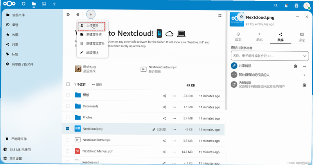Open more actions for Nextcloud intro.mp4 row
This screenshot has height=165, width=313.
coord(174,141)
